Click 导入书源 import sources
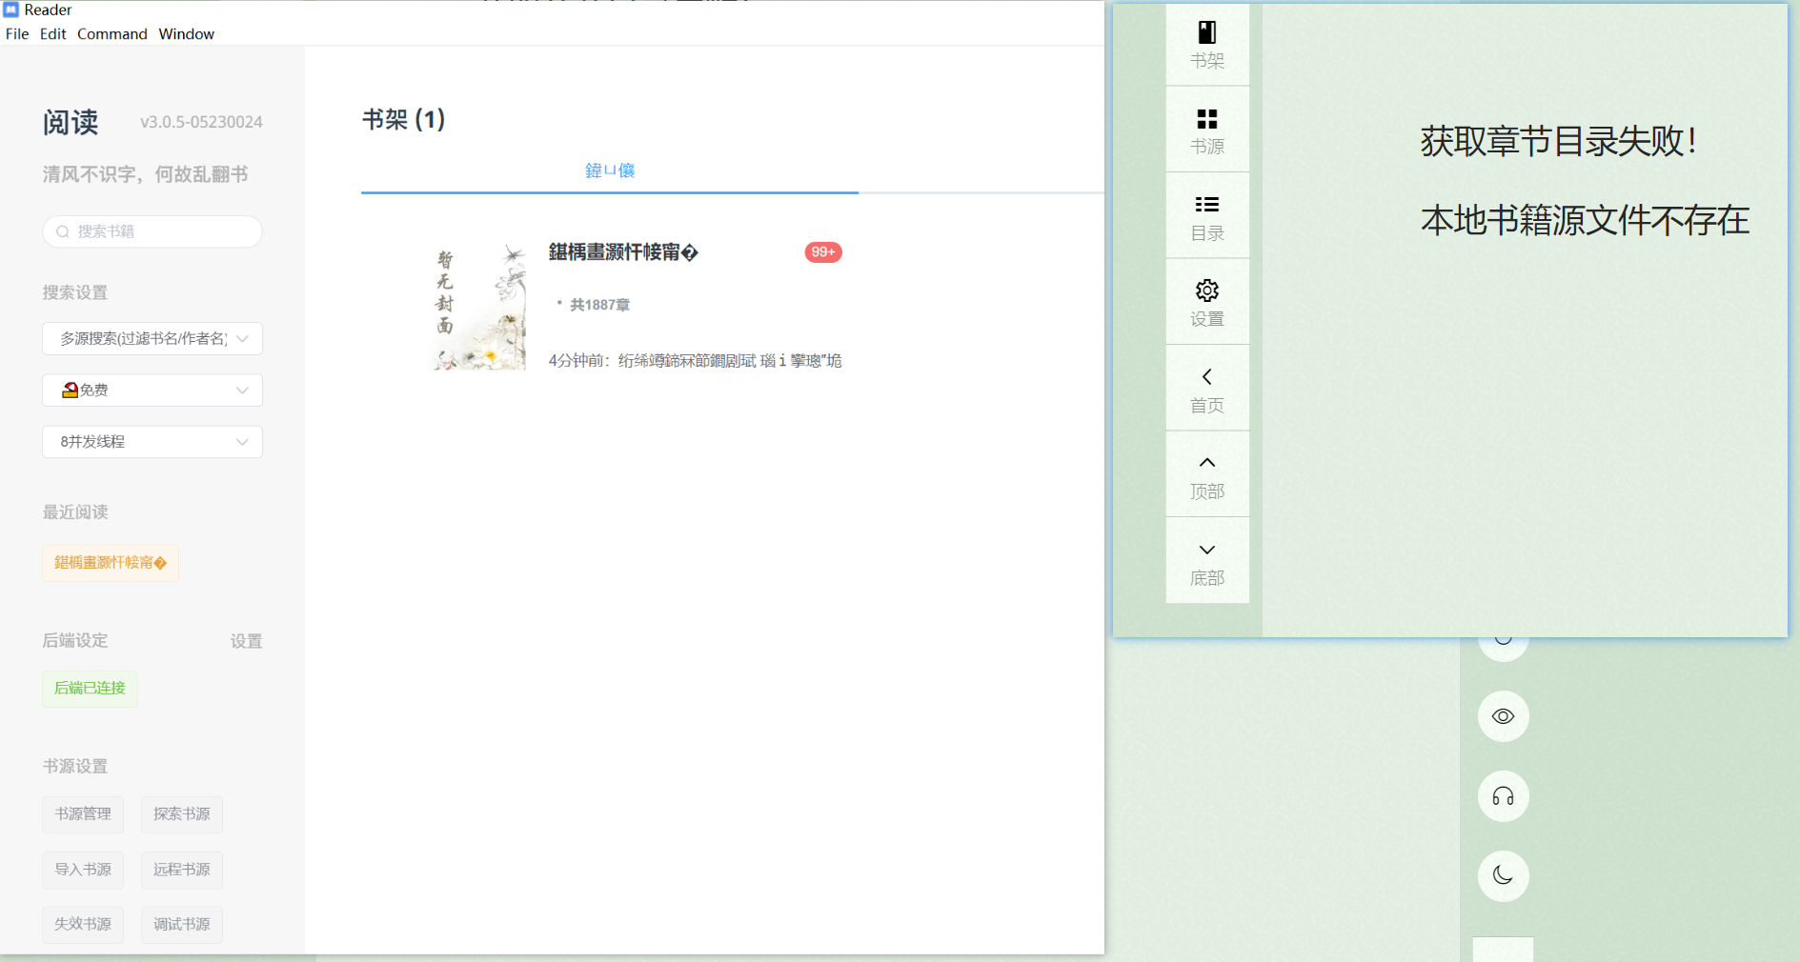 tap(83, 870)
